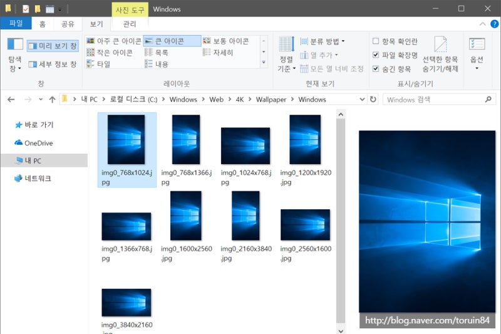
Task: Click 선택한 항목 숨기기/해제 button
Action: [440, 55]
